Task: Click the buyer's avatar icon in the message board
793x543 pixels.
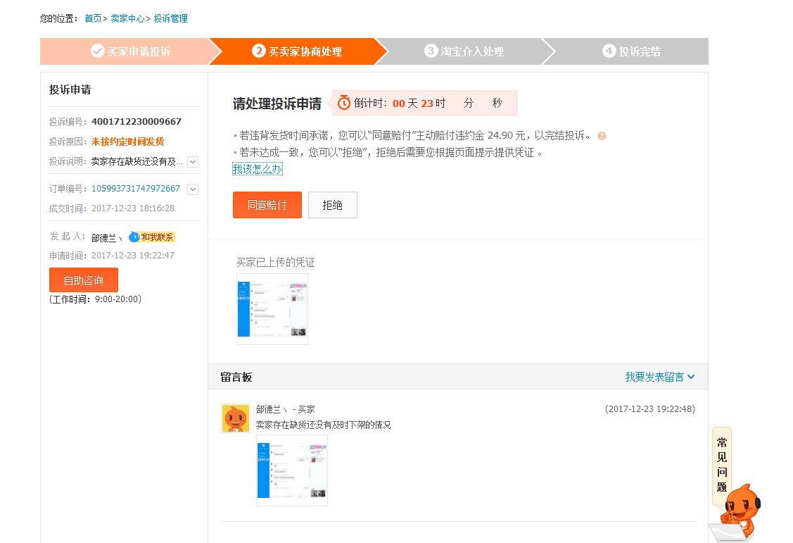Action: click(235, 418)
